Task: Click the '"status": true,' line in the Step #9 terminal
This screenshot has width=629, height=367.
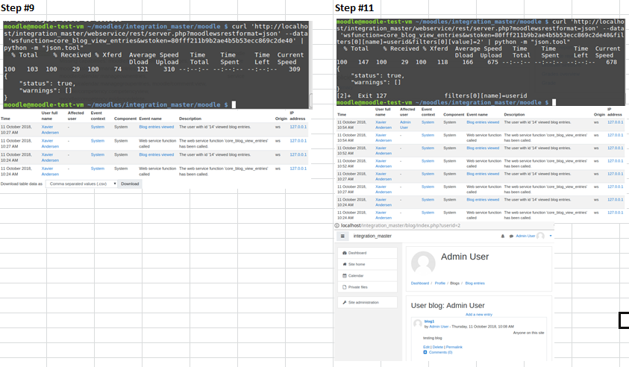Action: 47,84
